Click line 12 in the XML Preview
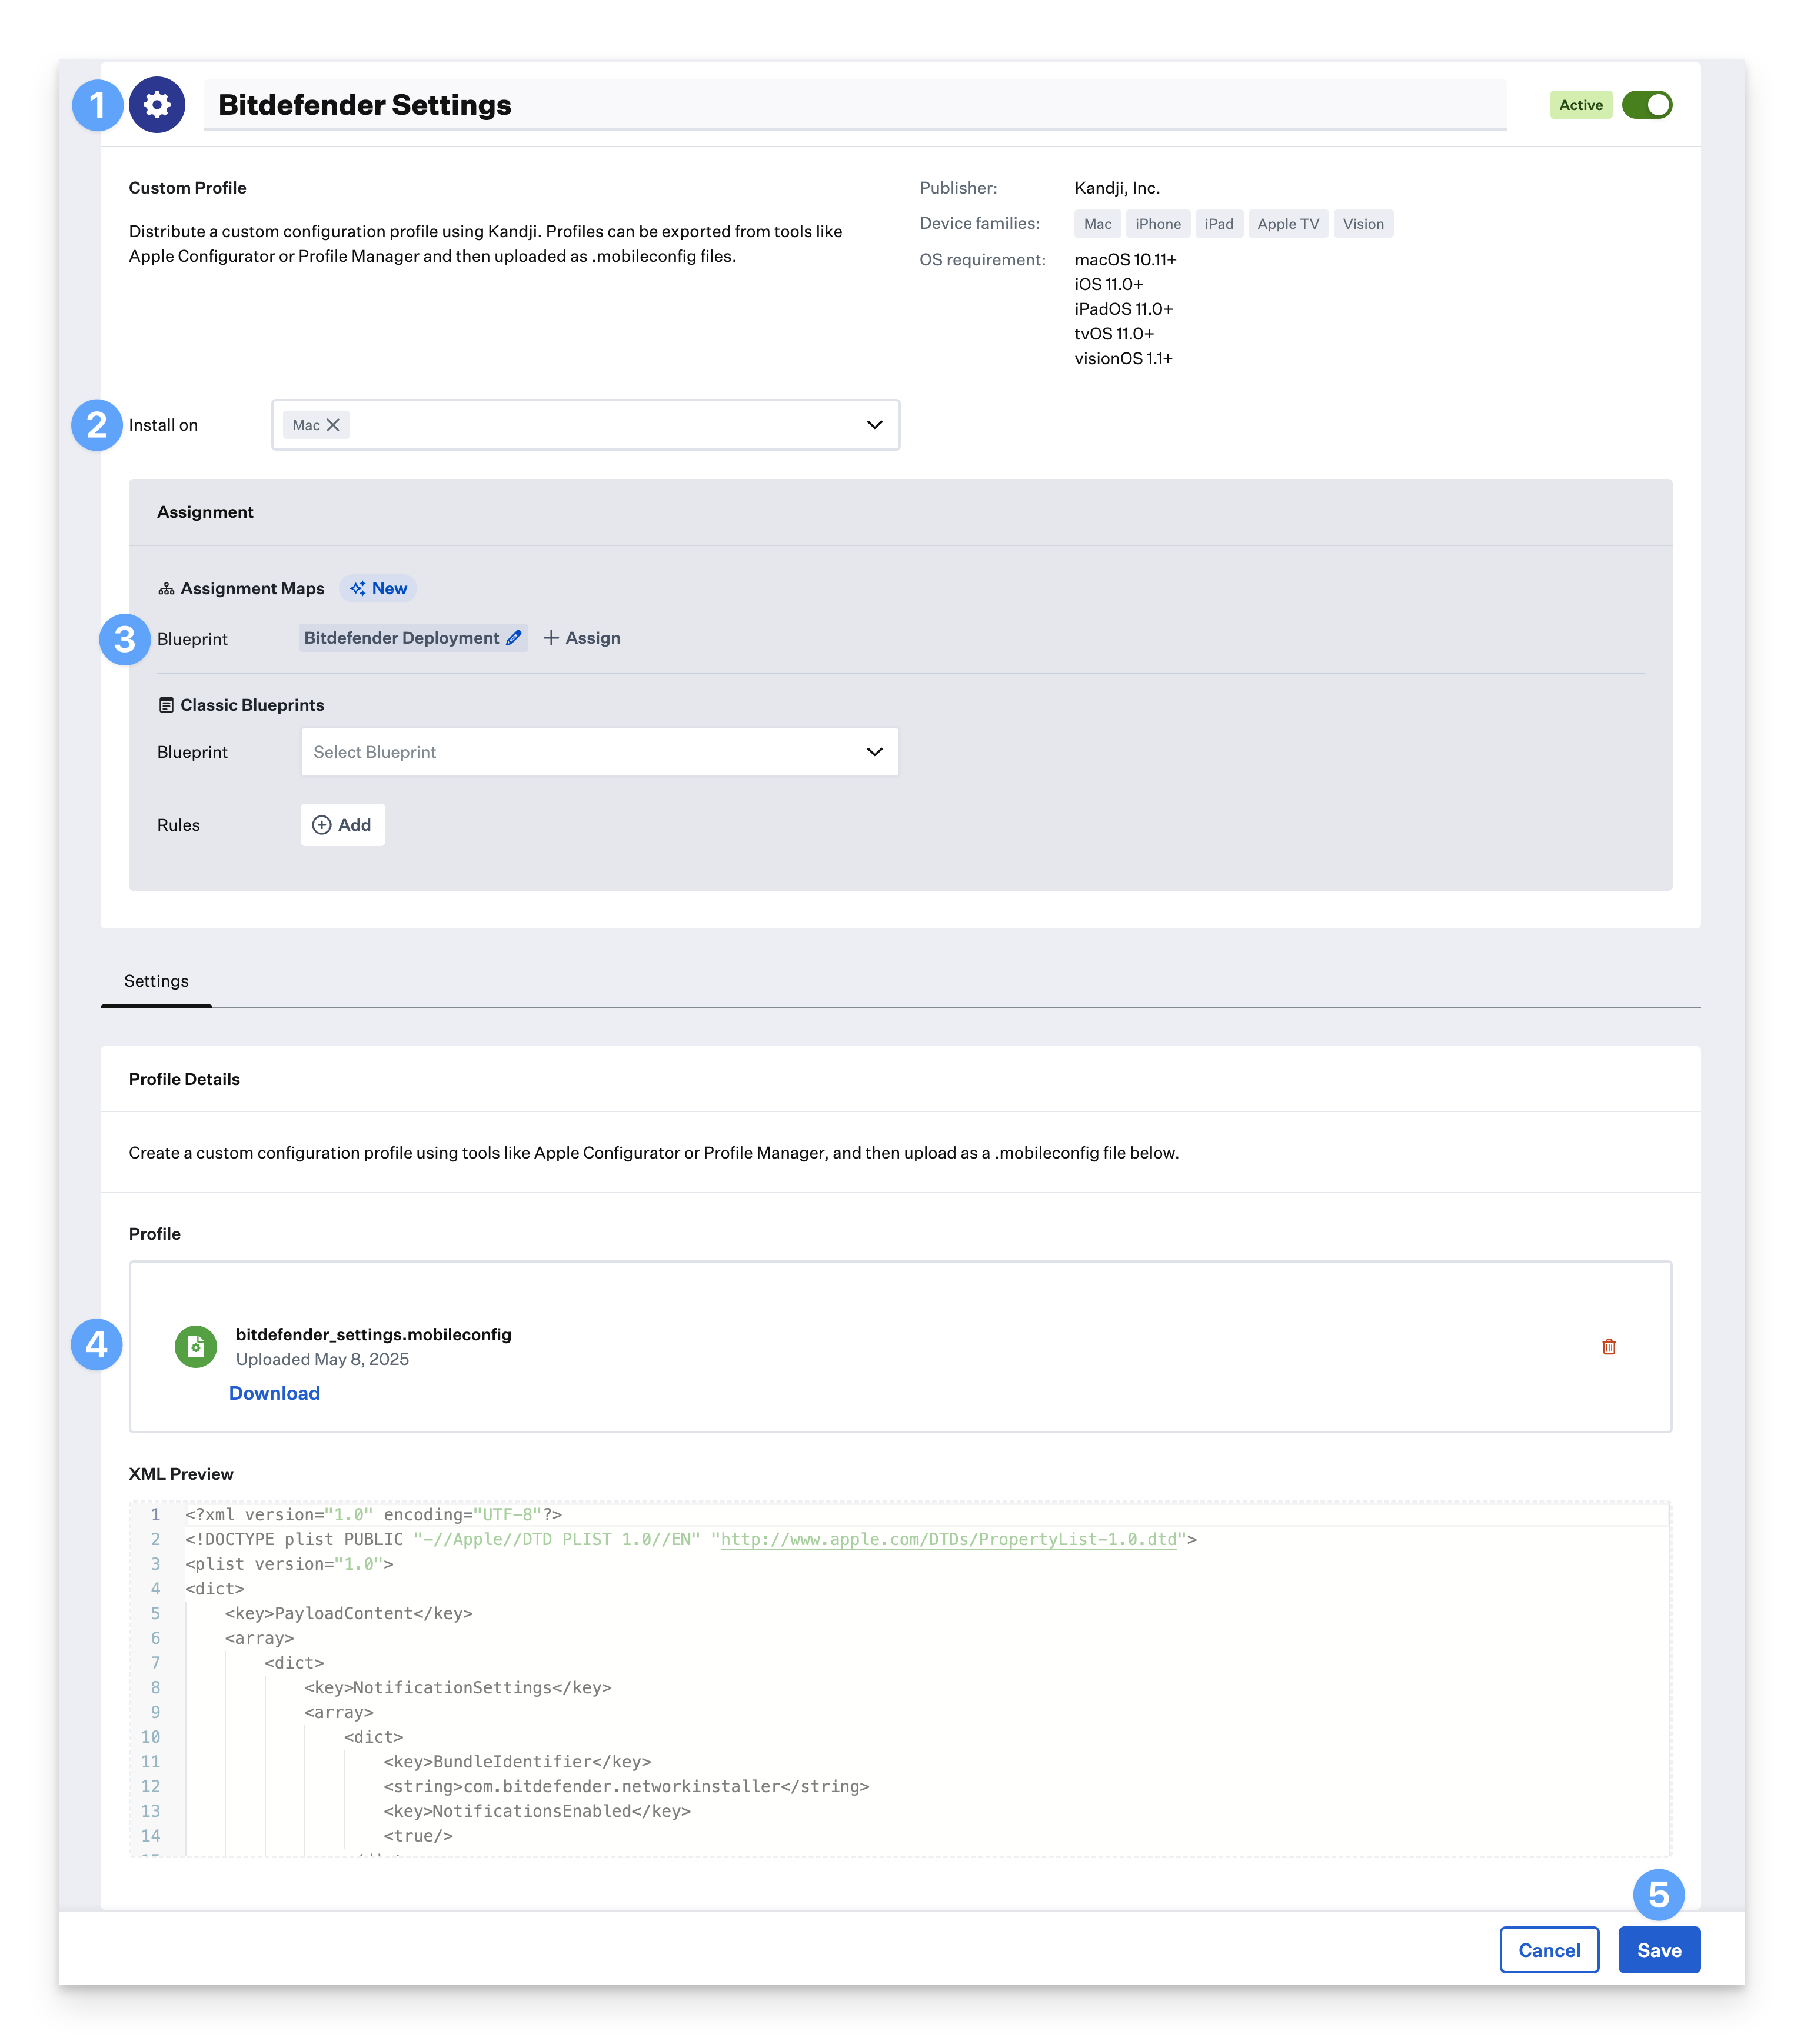The height and width of the screenshot is (2044, 1804). click(625, 1786)
